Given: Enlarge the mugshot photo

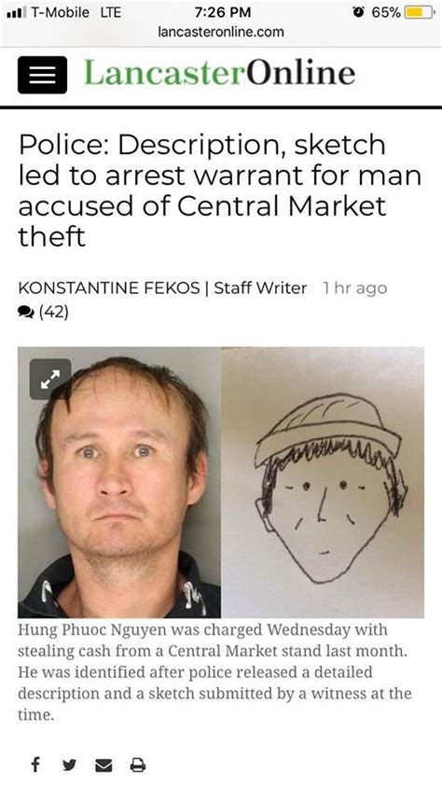Looking at the screenshot, I should pos(119,483).
